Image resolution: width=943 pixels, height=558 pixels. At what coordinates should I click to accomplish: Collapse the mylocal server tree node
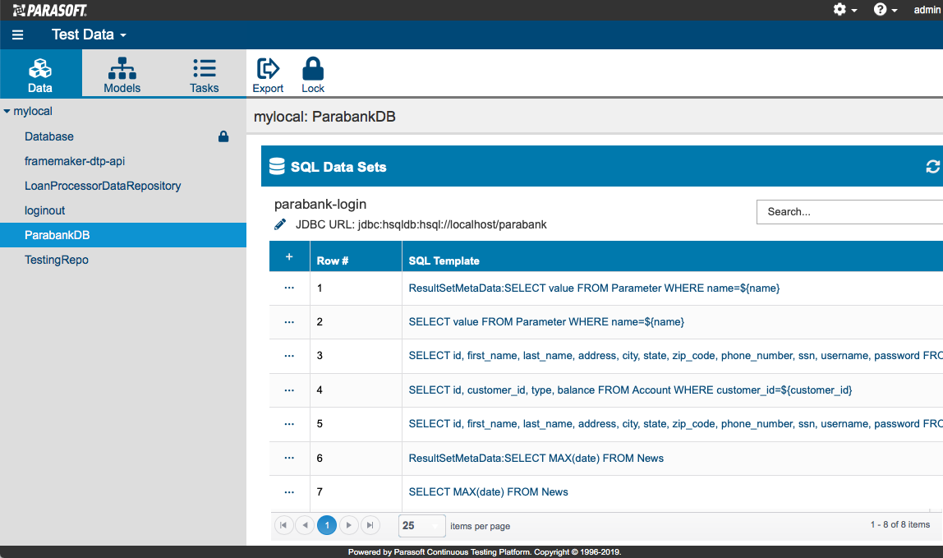coord(7,112)
